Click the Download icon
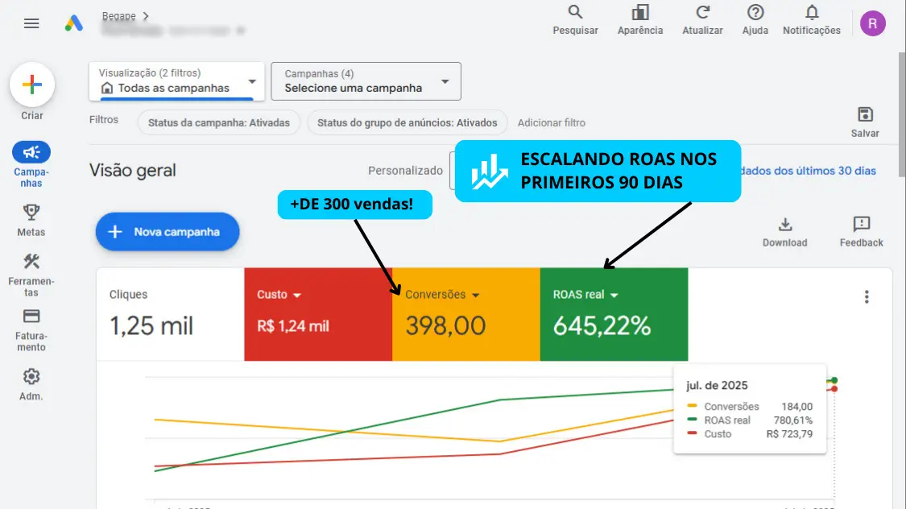The image size is (906, 509). click(784, 225)
